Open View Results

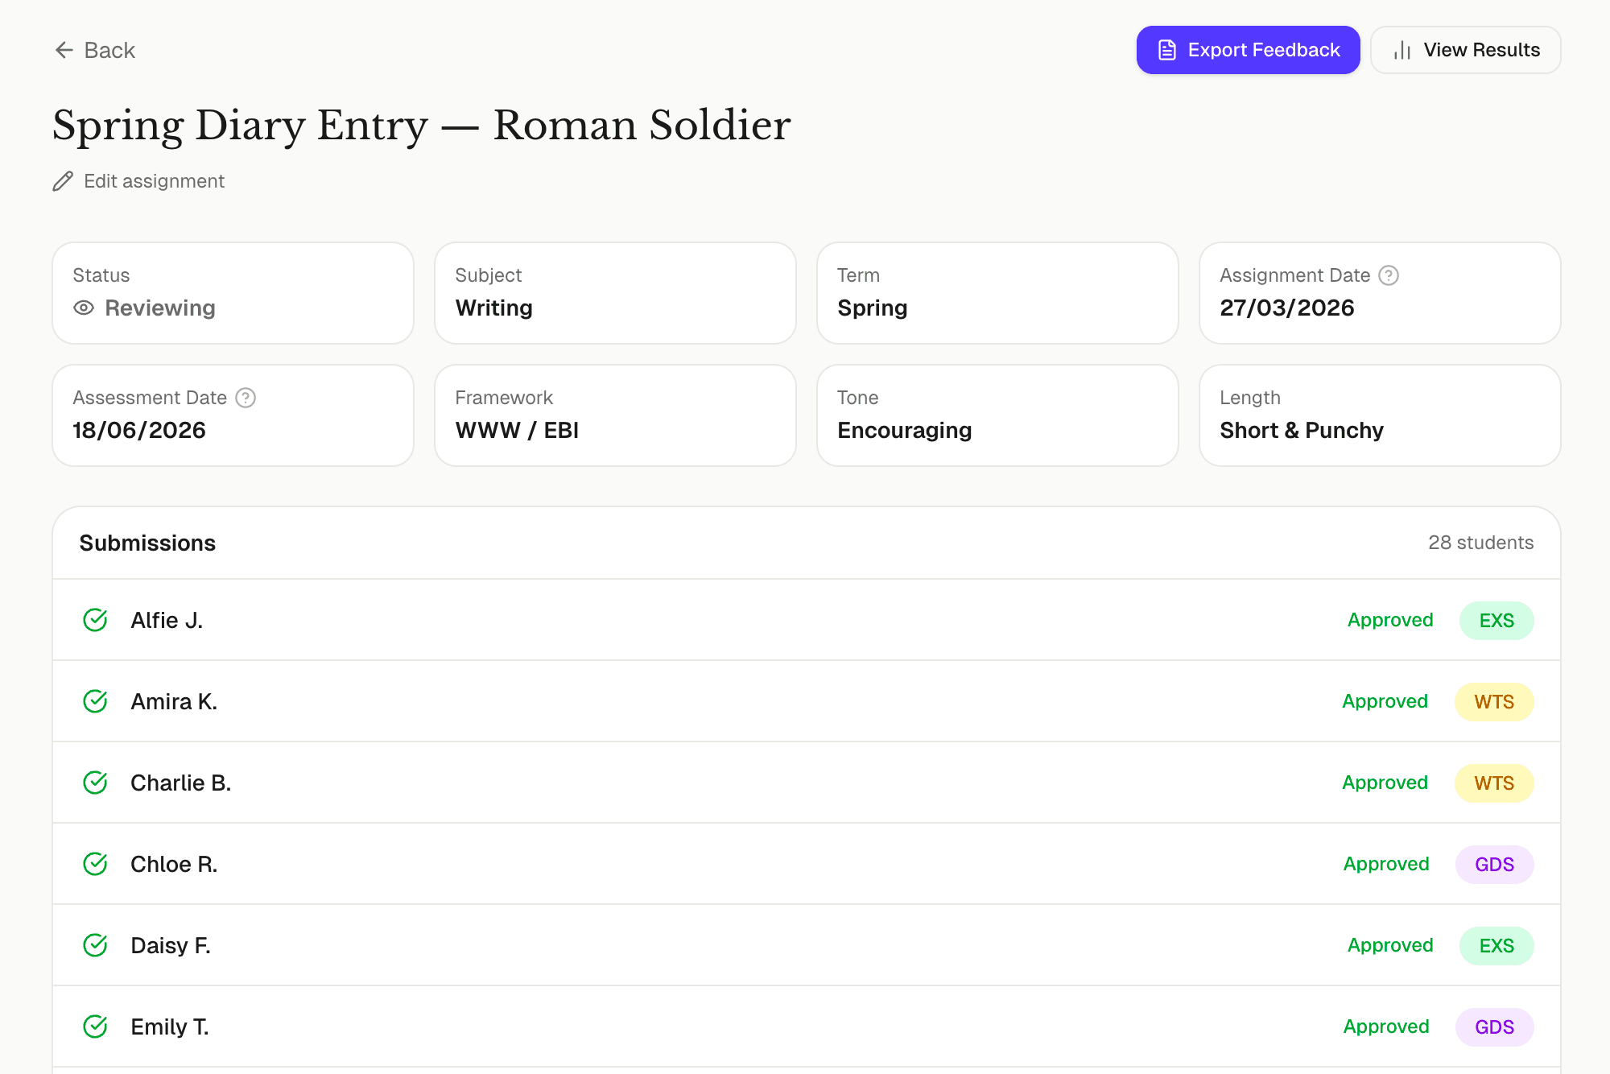(x=1465, y=50)
